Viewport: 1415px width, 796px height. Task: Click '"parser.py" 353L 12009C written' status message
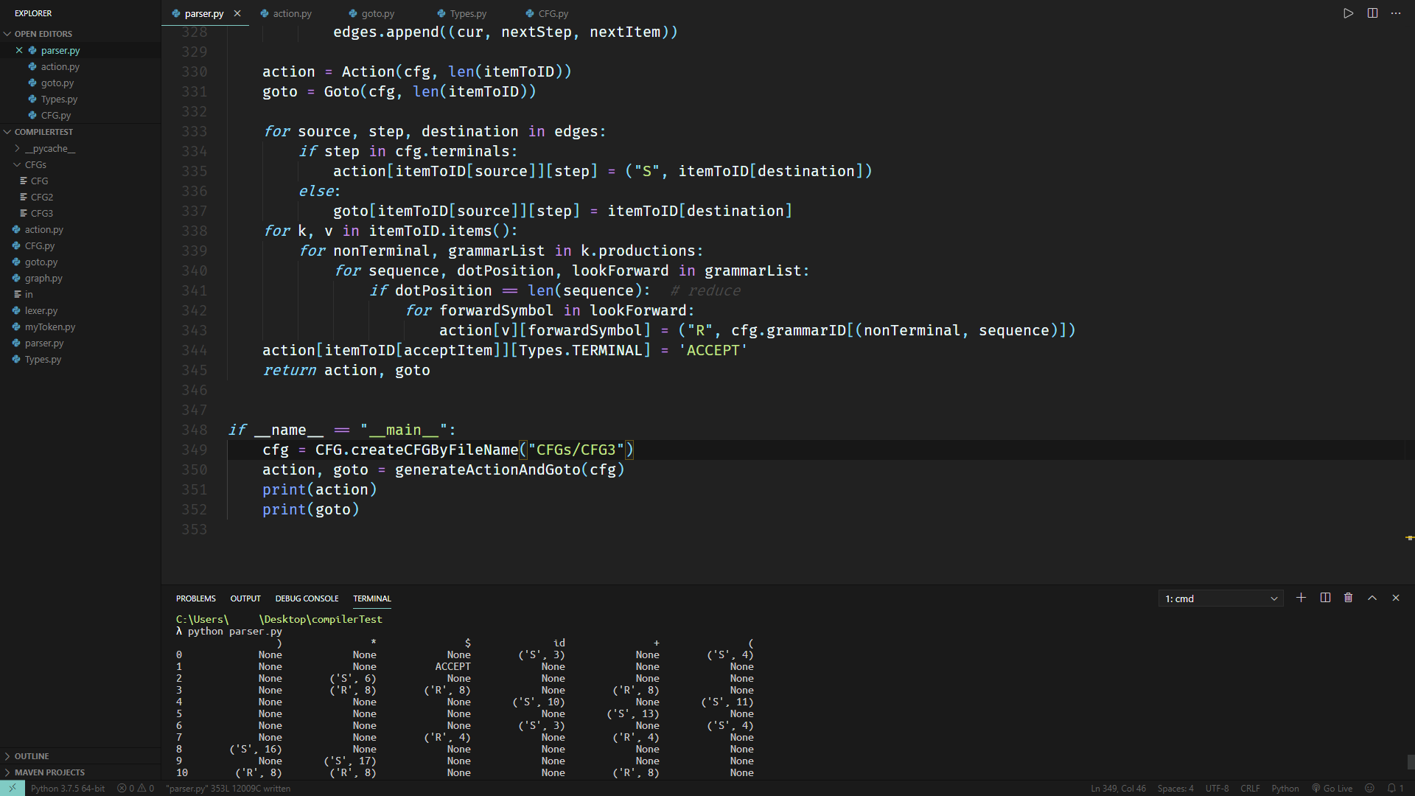pyautogui.click(x=228, y=788)
